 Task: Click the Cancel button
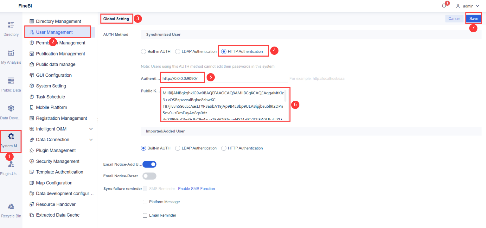pos(454,19)
